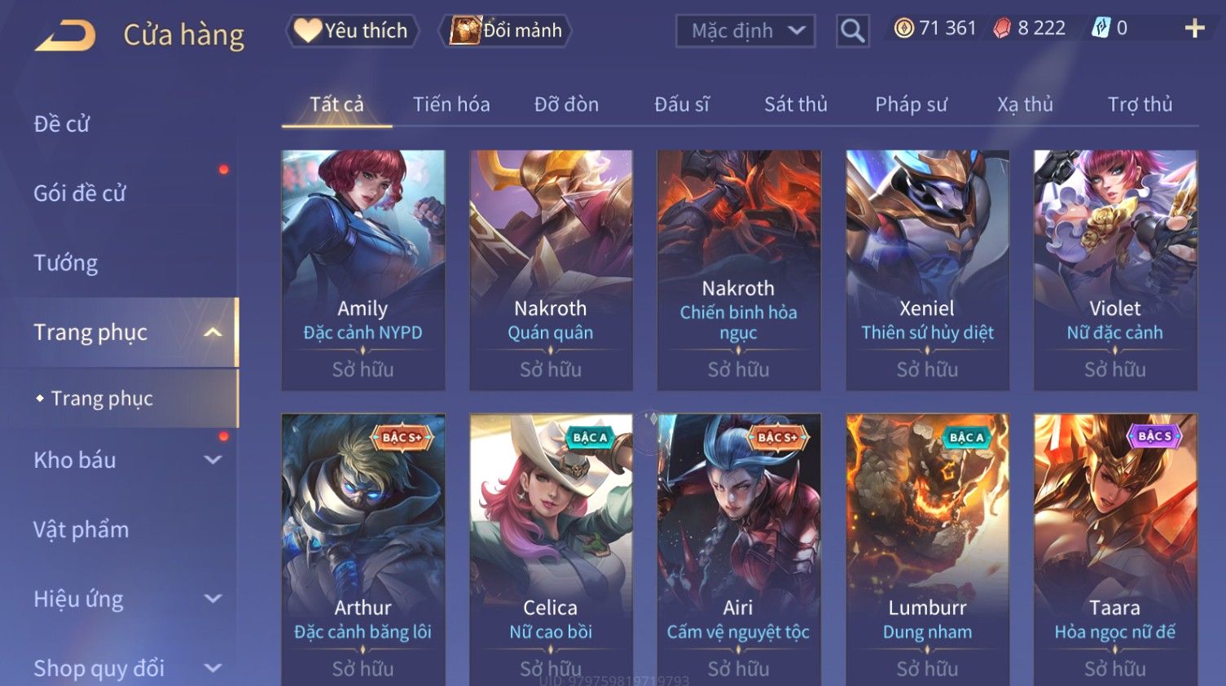Collapse the Trang phục sidebar section

click(x=213, y=332)
